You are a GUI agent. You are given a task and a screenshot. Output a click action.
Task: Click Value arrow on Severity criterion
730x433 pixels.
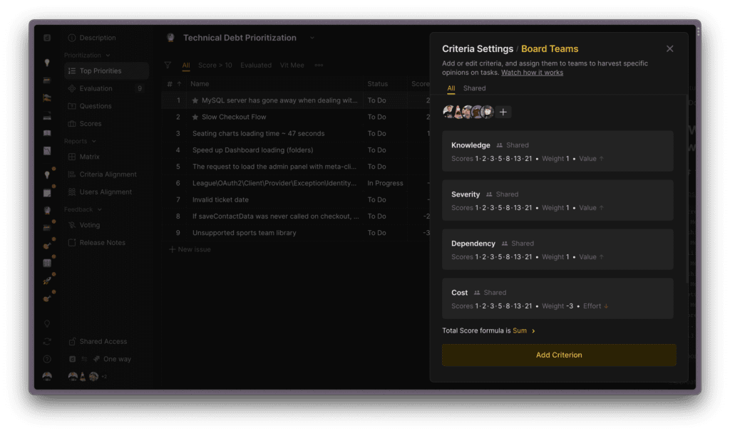[601, 208]
